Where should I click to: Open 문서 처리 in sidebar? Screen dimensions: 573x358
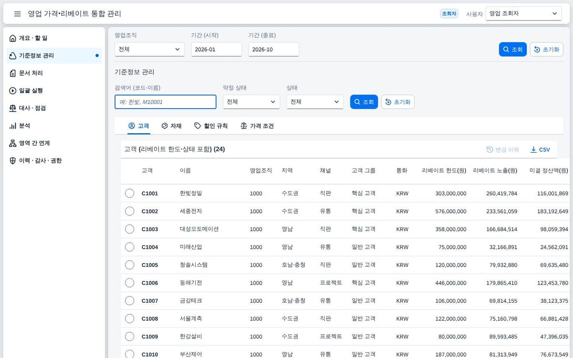click(54, 73)
